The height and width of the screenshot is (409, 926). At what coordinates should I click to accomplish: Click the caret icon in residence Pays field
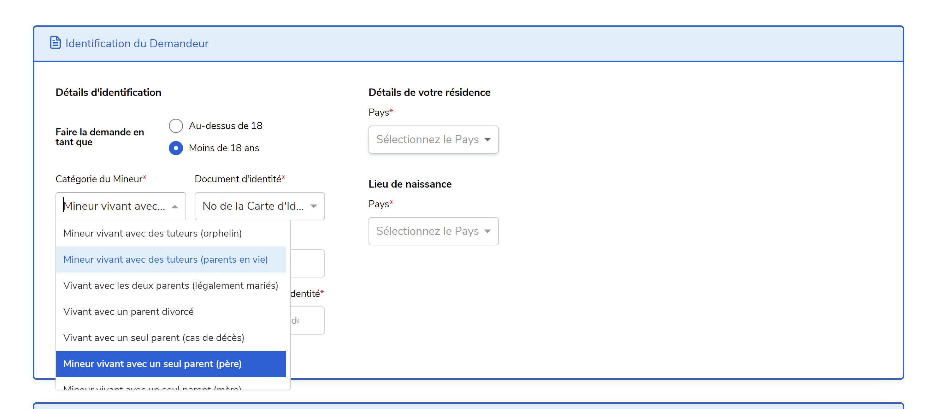[x=488, y=140]
